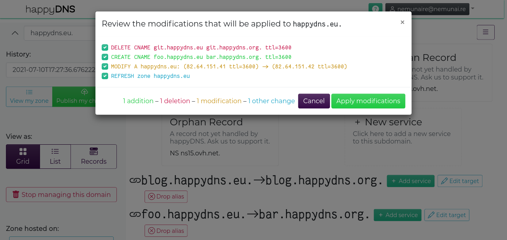Edit target of foo.happydns.eu alias
Image resolution: width=507 pixels, height=240 pixels.
(446, 215)
